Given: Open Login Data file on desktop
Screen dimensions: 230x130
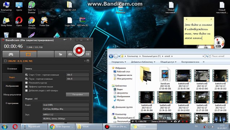Looking at the screenshot, I should (x=70, y=22).
